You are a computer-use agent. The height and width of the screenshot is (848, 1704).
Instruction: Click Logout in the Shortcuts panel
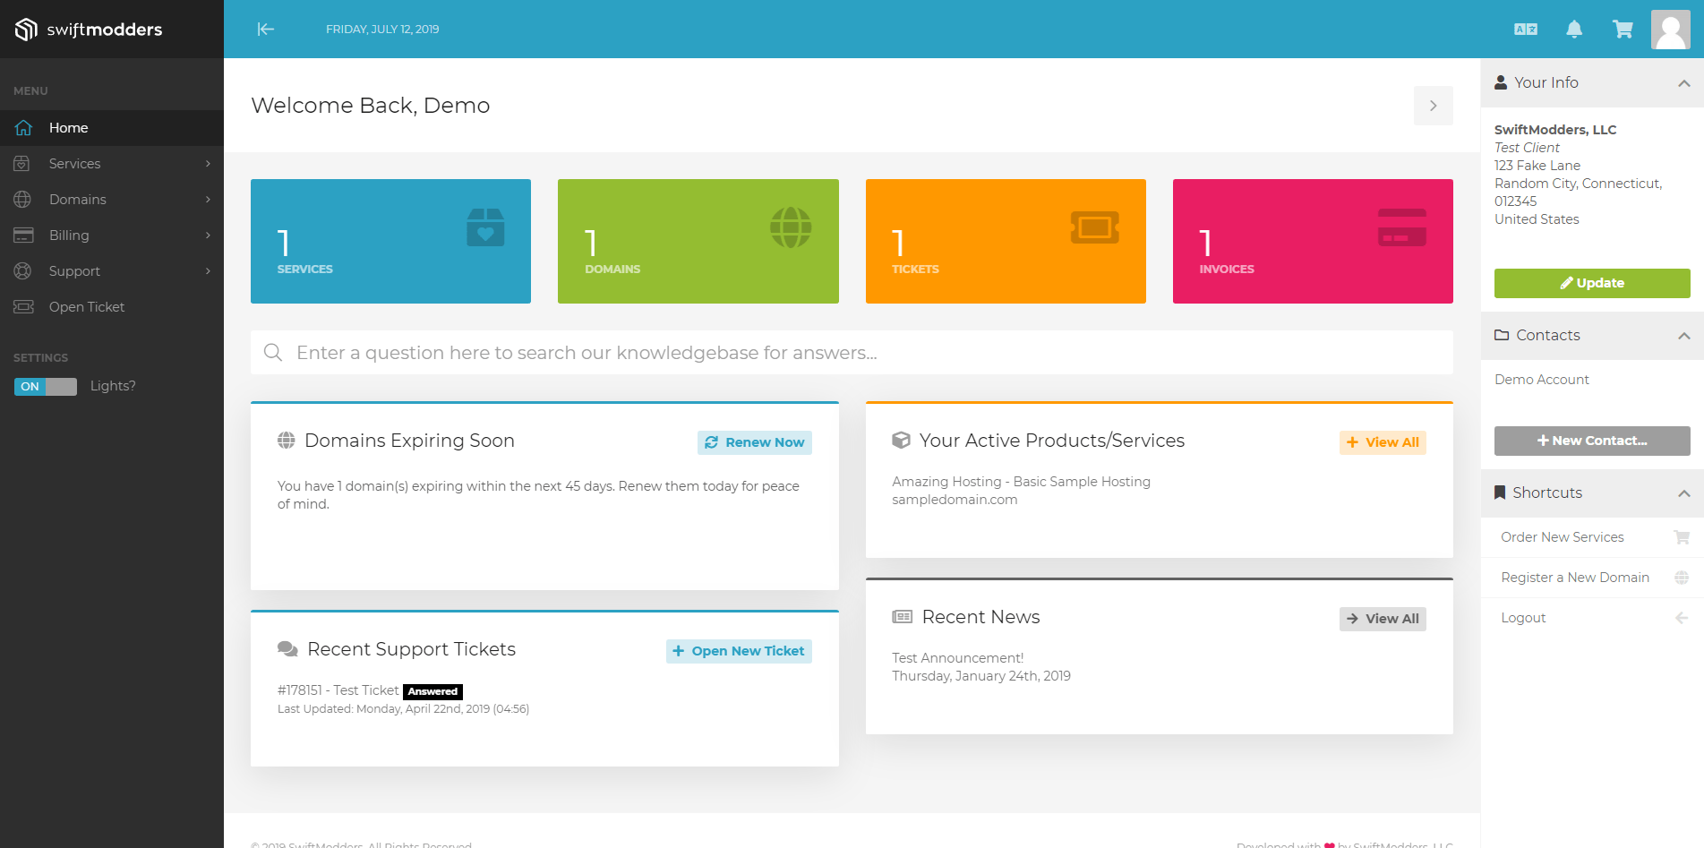1523,617
